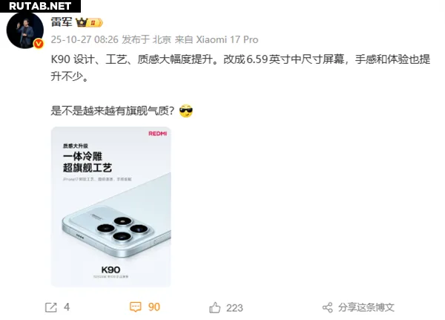Click the post text starting with K90 设计
This screenshot has height=320, width=445.
coord(240,68)
